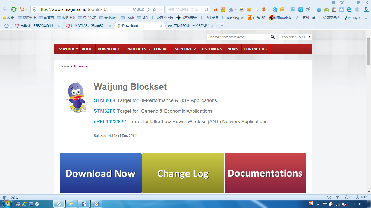Viewport: 371px width, 208px height.
Task: Switch to the 用MATLAB开发stm32 tab
Action: pyautogui.click(x=89, y=26)
